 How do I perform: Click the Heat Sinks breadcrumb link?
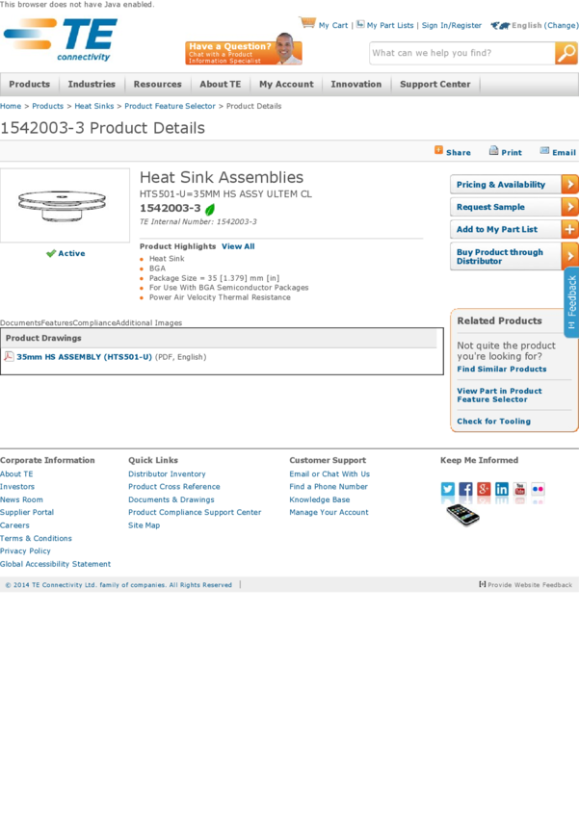(x=94, y=106)
